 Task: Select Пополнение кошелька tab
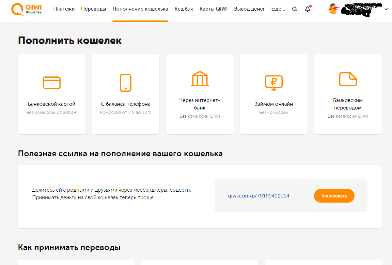point(140,9)
